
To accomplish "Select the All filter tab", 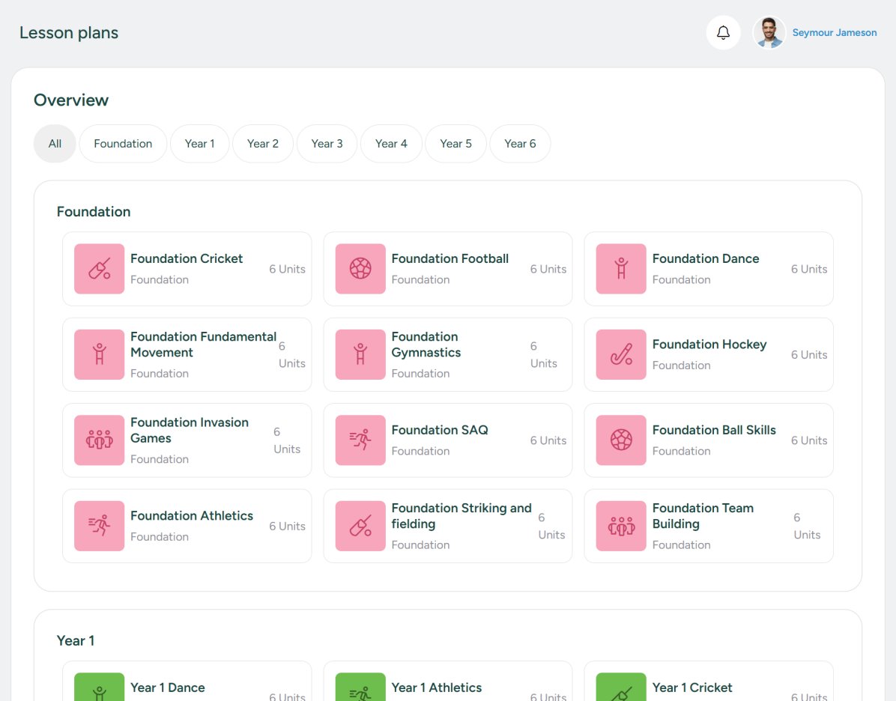I will click(x=55, y=144).
